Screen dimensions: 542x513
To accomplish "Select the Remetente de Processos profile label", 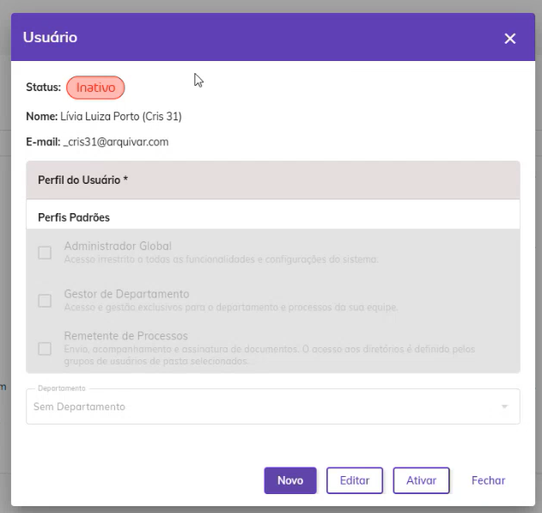I will (125, 336).
